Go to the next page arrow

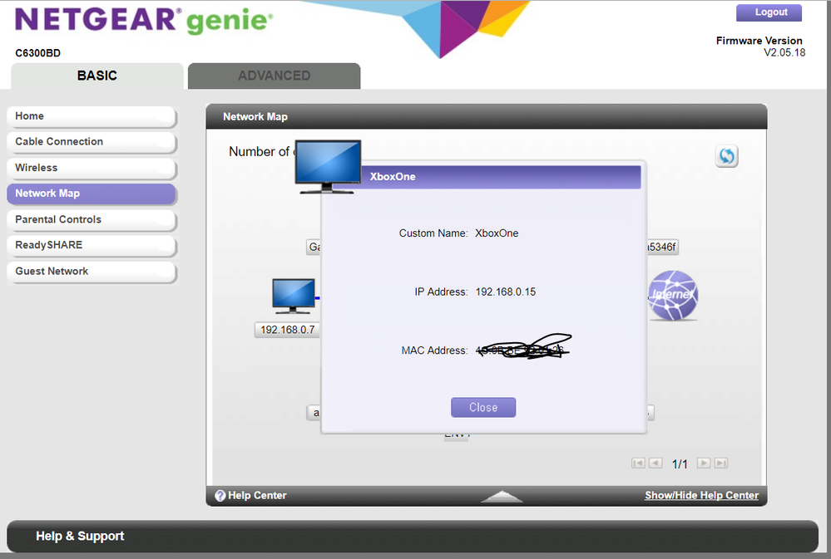coord(704,463)
